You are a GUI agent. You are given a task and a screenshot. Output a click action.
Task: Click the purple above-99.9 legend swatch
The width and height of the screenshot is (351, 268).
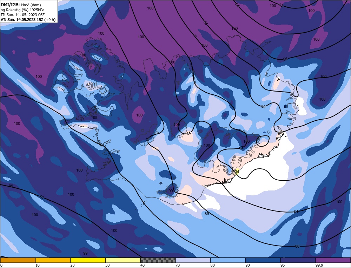pos(333,260)
